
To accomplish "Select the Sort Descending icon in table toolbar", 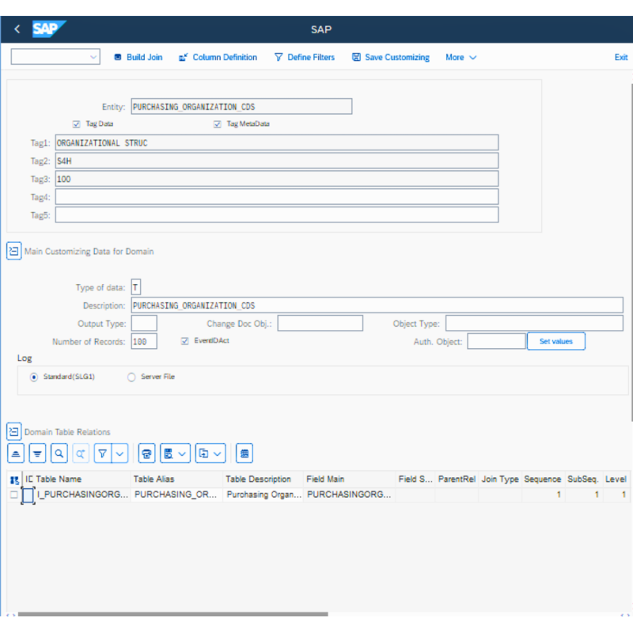I will pyautogui.click(x=37, y=453).
